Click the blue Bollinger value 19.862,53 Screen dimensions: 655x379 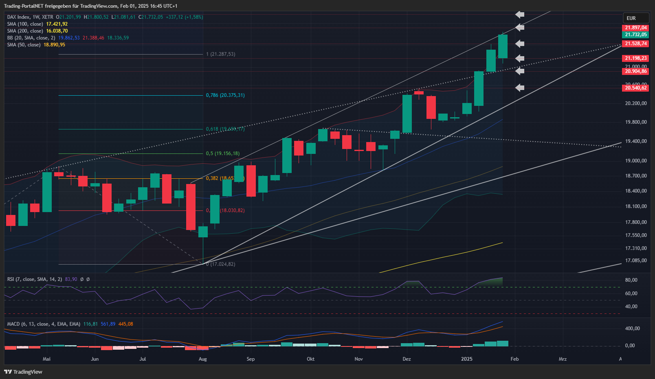click(69, 38)
